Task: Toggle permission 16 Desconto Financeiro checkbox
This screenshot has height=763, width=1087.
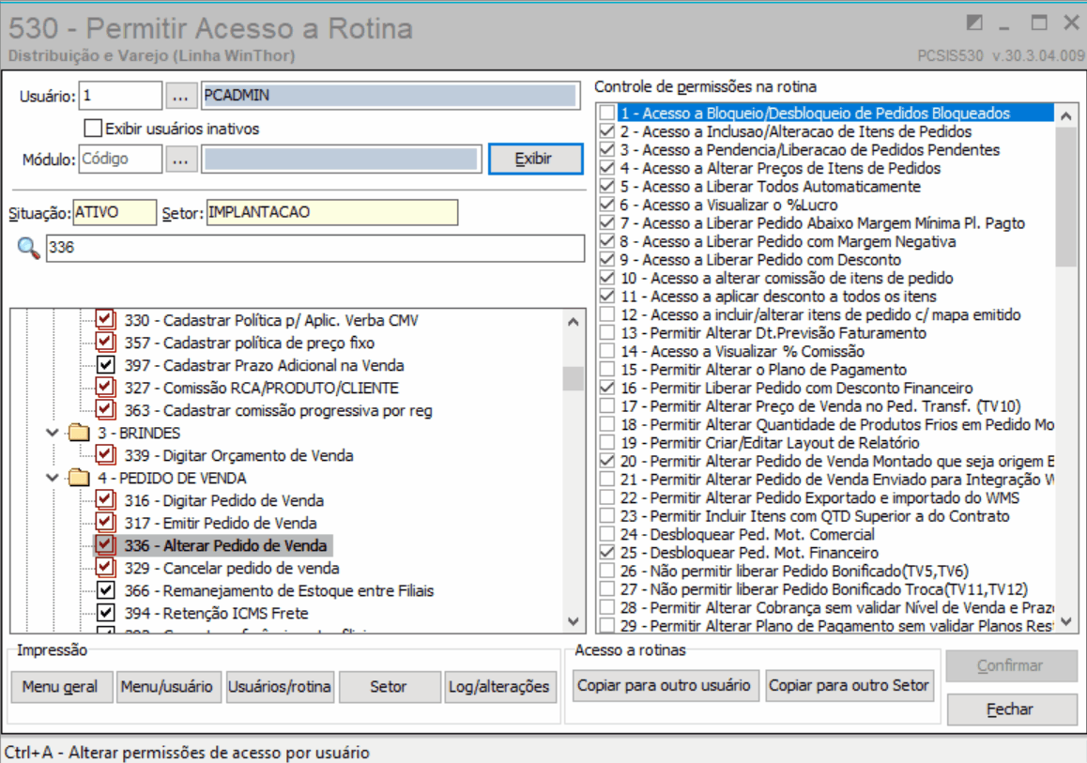Action: coord(607,389)
